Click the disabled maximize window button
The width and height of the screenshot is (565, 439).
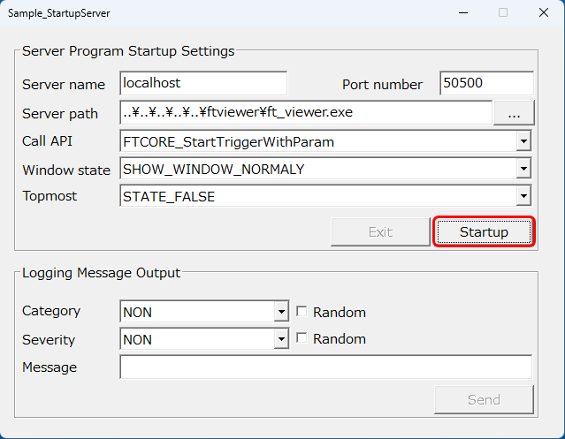(x=503, y=13)
